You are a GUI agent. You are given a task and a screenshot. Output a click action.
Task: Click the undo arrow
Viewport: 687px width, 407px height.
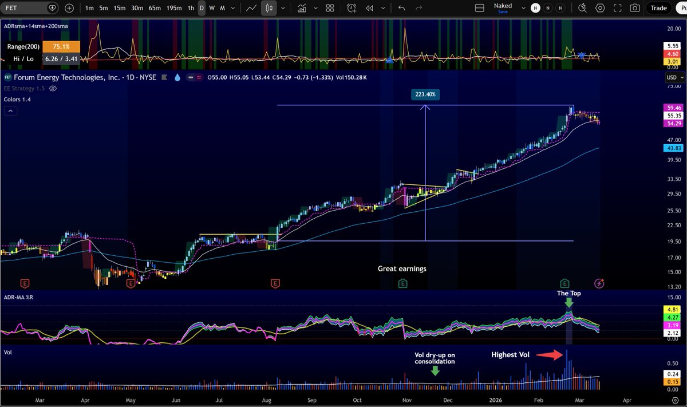(401, 8)
